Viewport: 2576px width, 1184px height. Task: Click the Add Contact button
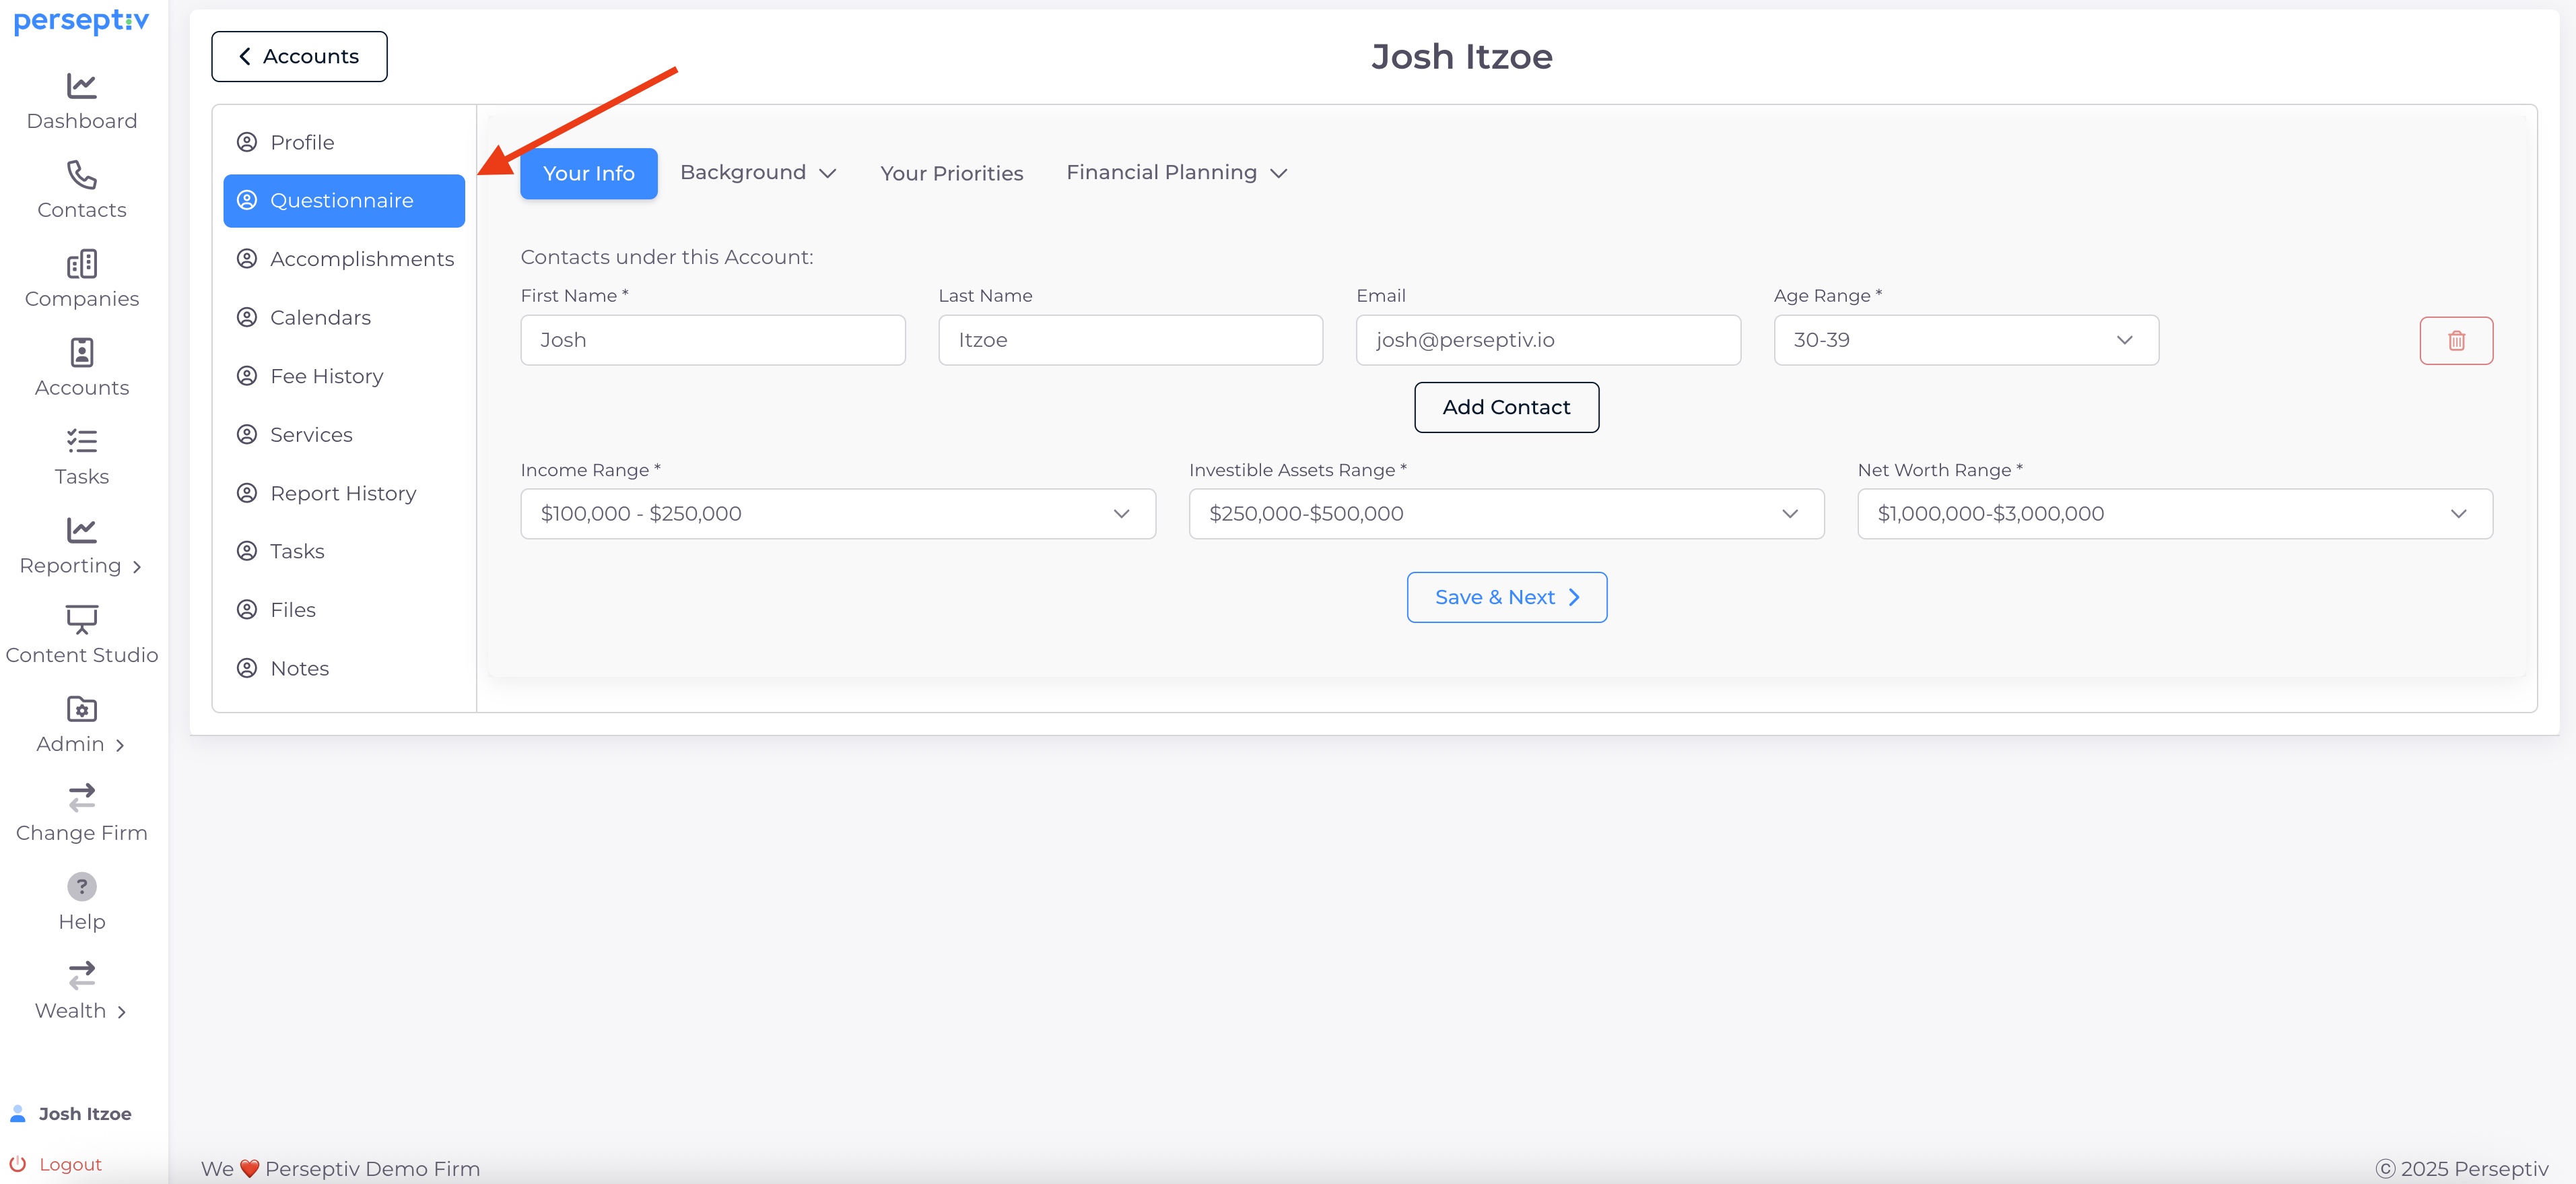click(1505, 407)
